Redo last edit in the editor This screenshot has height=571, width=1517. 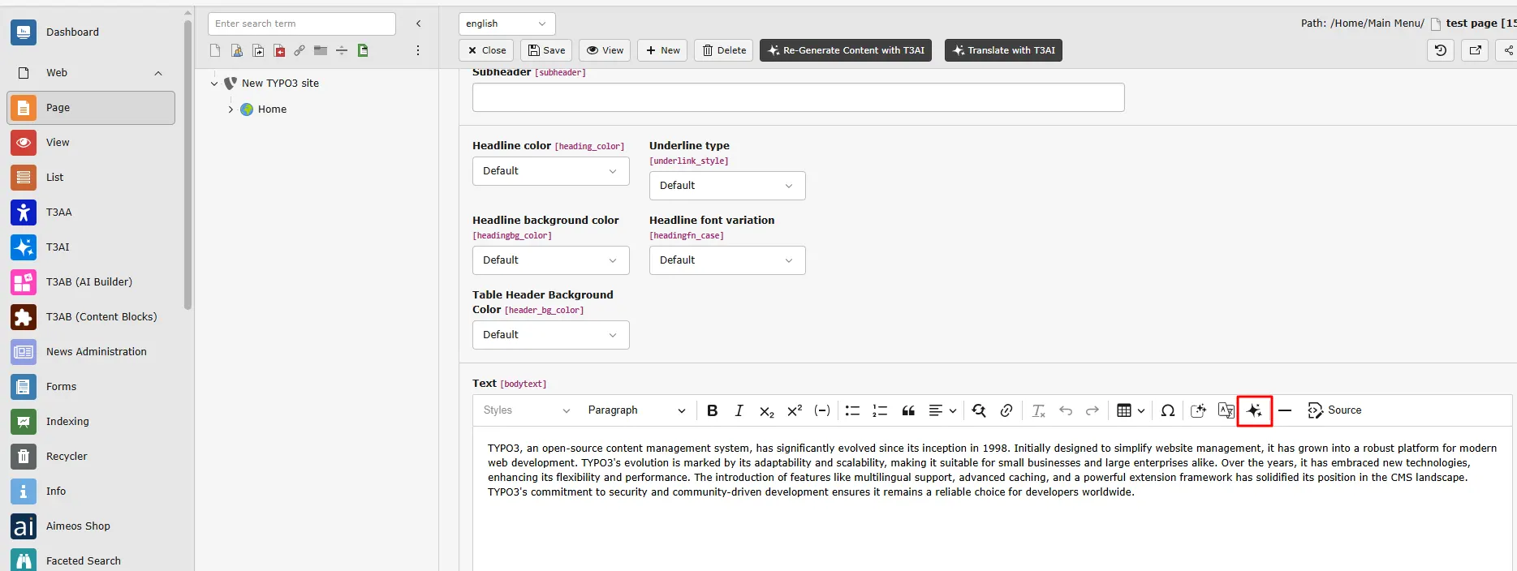point(1092,410)
